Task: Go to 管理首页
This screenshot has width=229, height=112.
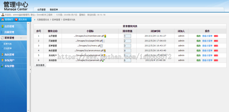Action: click(x=9, y=20)
